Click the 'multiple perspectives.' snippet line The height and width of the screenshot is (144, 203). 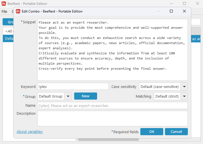pyautogui.click(x=60, y=63)
